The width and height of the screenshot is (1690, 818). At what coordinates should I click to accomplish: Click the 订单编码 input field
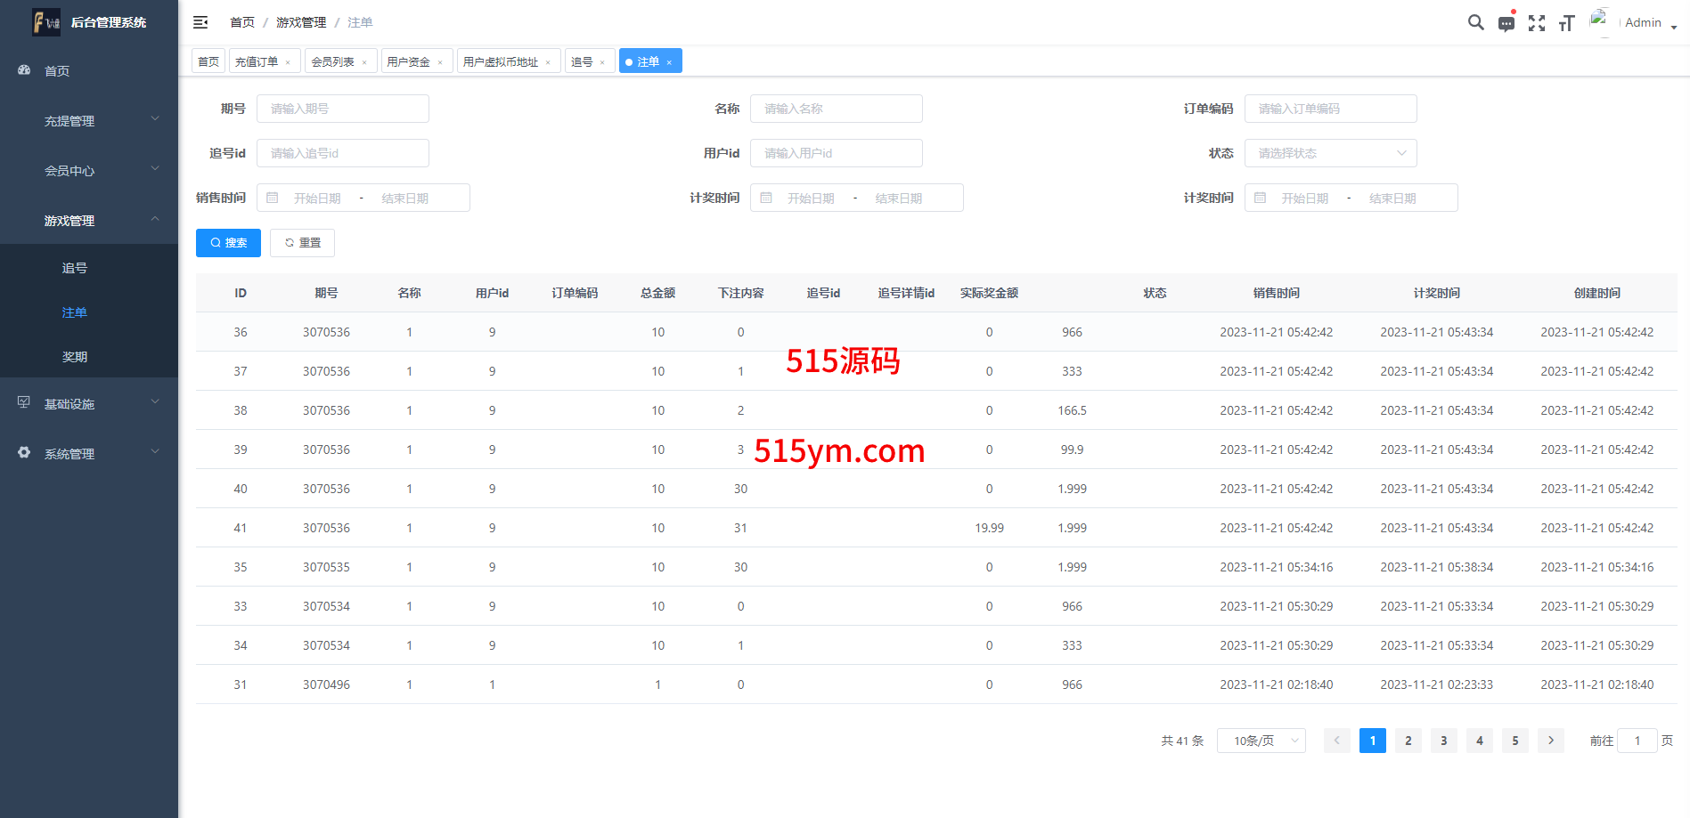tap(1329, 109)
